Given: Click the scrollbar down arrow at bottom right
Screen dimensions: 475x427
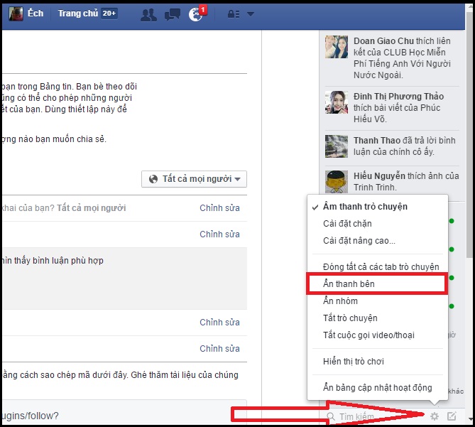Looking at the screenshot, I should pyautogui.click(x=471, y=419).
